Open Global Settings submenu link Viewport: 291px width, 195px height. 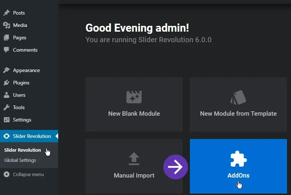point(20,160)
